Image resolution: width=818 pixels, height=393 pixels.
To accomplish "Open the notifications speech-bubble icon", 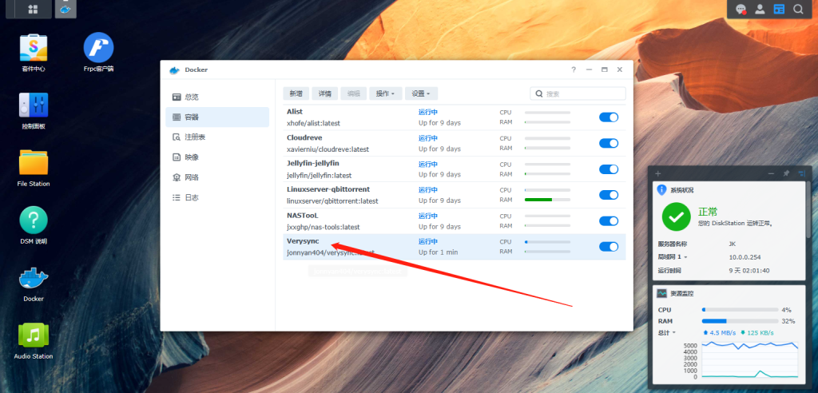I will pos(741,10).
